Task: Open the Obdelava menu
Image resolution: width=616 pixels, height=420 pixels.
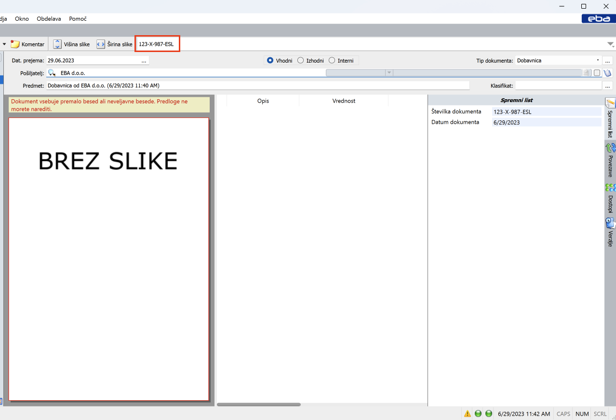Action: 49,19
